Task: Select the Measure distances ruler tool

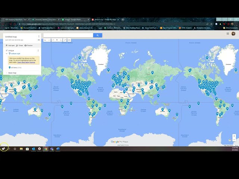Action: tap(69, 40)
